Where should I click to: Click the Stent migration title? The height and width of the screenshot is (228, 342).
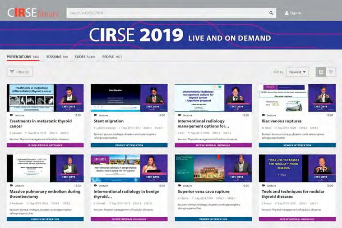pyautogui.click(x=108, y=121)
